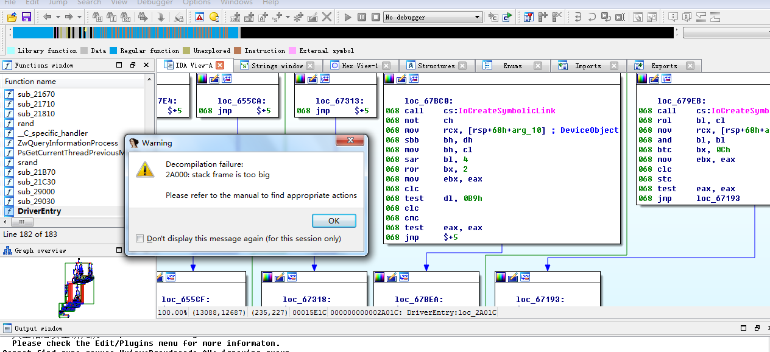Click the delete breakpoint icon

(x=556, y=17)
